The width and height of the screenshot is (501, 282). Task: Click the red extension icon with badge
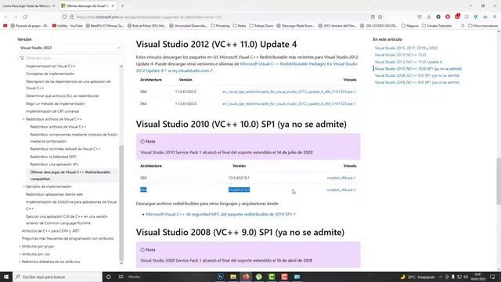pyautogui.click(x=457, y=16)
